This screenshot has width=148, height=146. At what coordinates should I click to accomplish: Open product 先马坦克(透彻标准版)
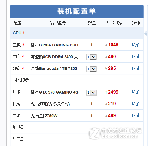point(50,104)
